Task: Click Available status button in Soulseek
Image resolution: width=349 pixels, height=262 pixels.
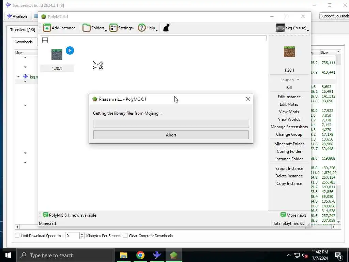Action: pyautogui.click(x=18, y=16)
